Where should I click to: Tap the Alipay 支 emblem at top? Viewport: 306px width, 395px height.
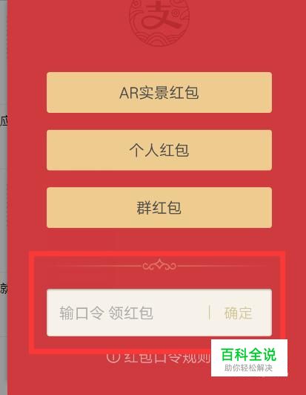point(159,22)
